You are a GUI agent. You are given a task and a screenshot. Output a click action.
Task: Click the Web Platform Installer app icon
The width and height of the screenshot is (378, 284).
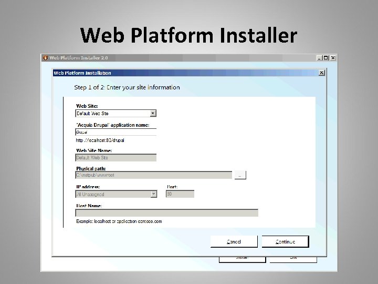coord(45,58)
